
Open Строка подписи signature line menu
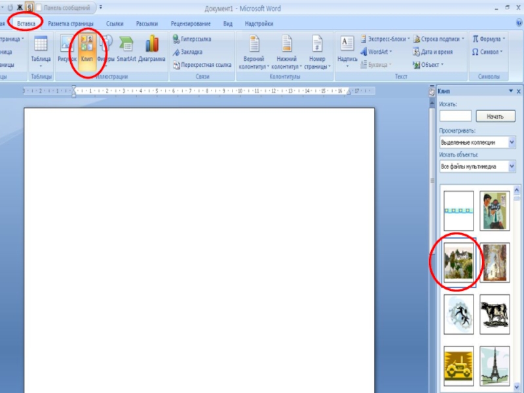pos(439,39)
